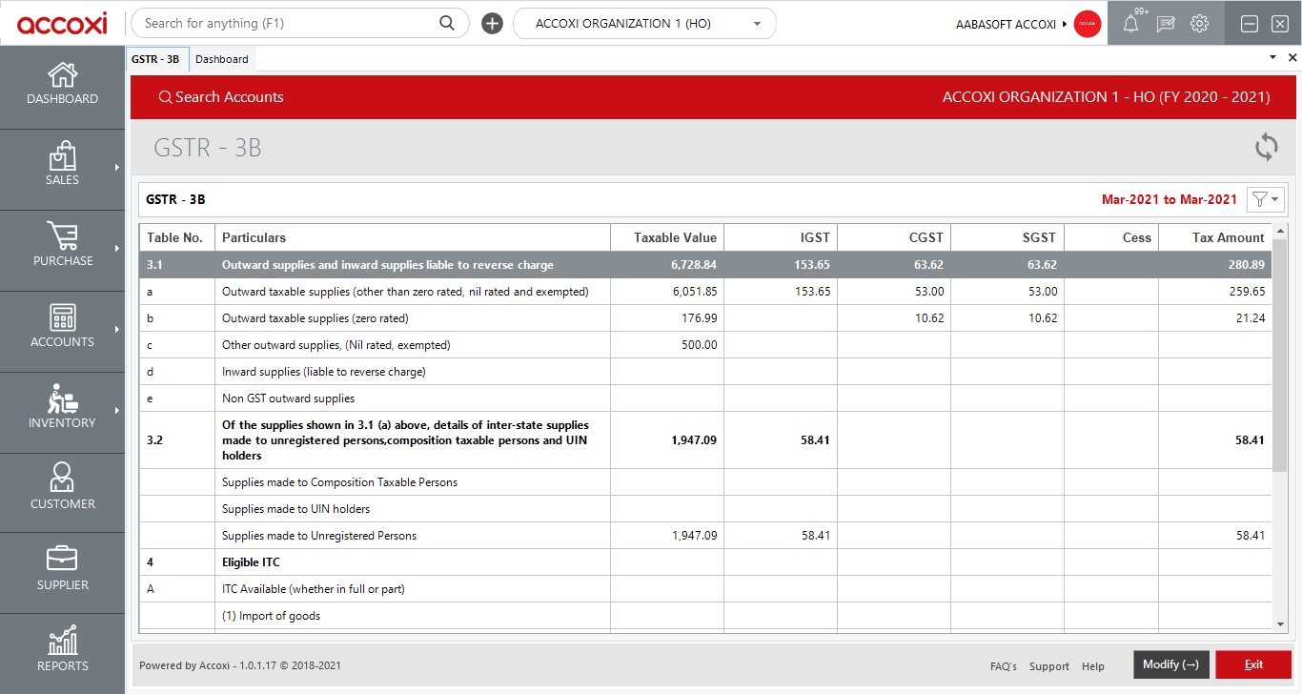Select Supplies made to UIN holders row
This screenshot has width=1302, height=694.
pyautogui.click(x=705, y=509)
